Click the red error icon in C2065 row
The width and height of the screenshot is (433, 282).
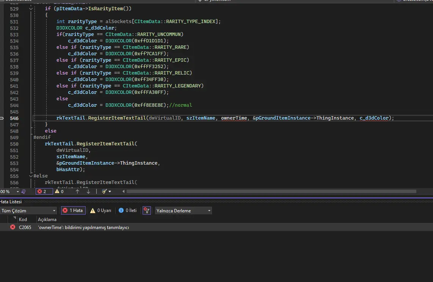tap(13, 227)
